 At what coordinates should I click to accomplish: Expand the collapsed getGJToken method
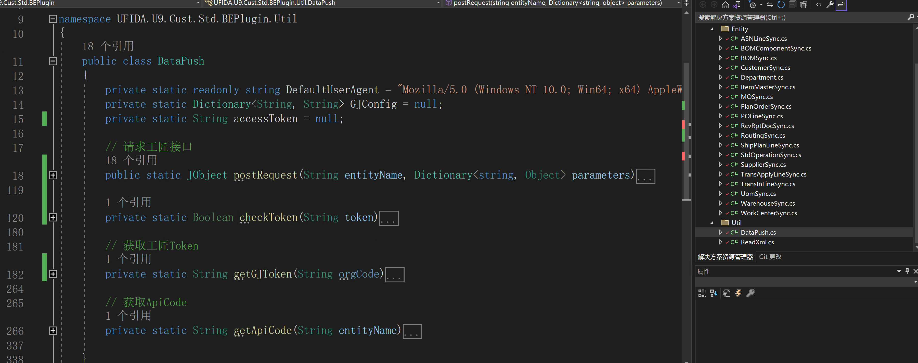(x=53, y=274)
